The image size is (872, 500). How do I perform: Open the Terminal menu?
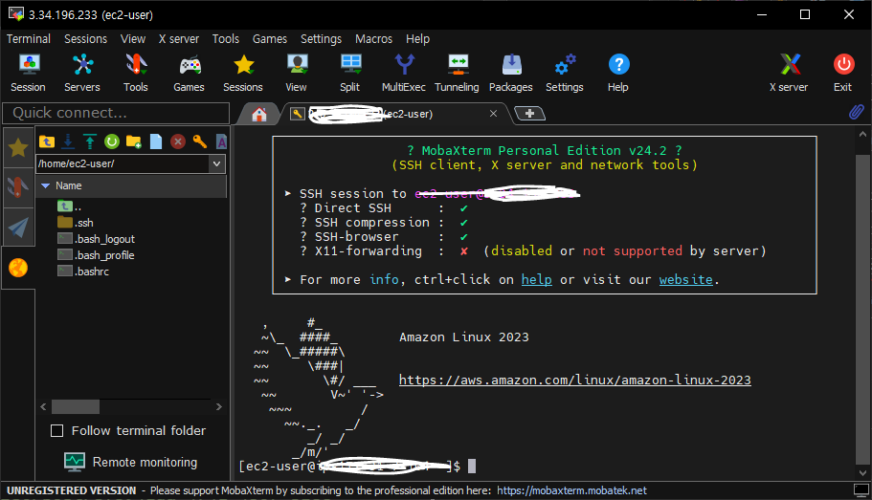(x=29, y=39)
